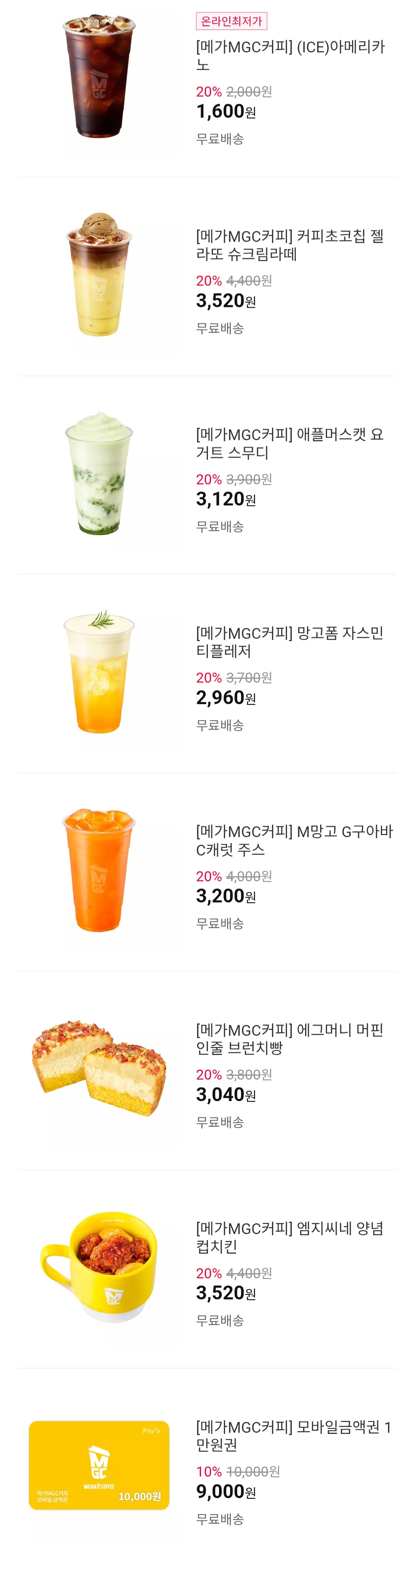Open 모바일금액권 1만원권 title link

[x=294, y=1435]
